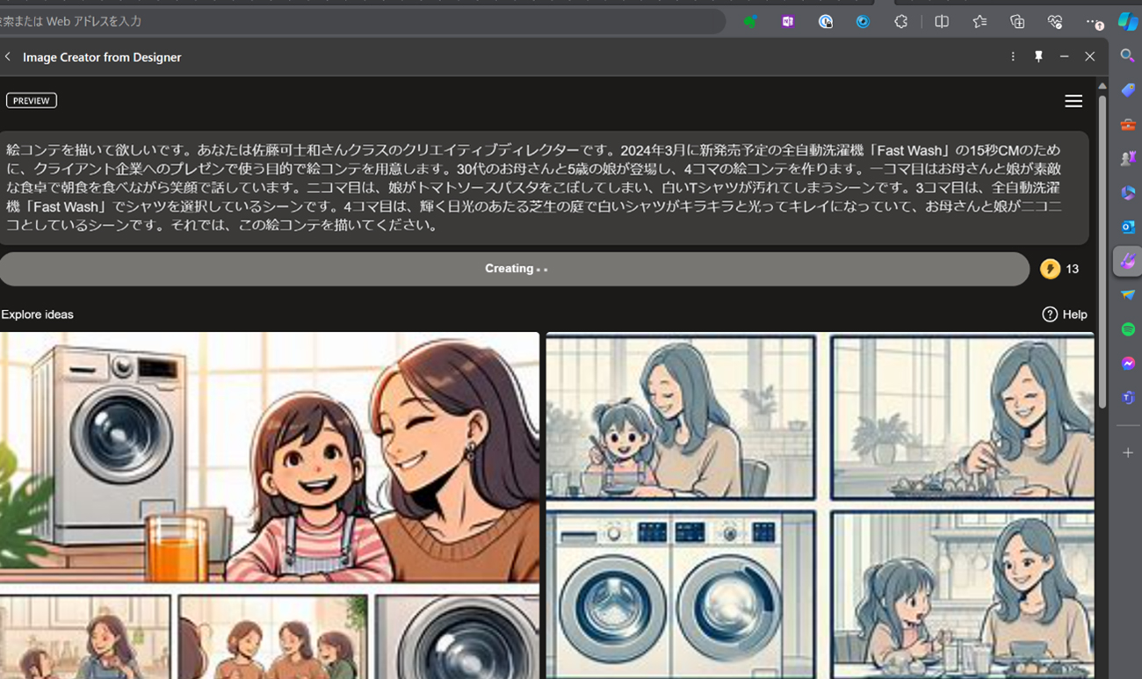Go back using the arrow beside Image Creator

(x=8, y=57)
